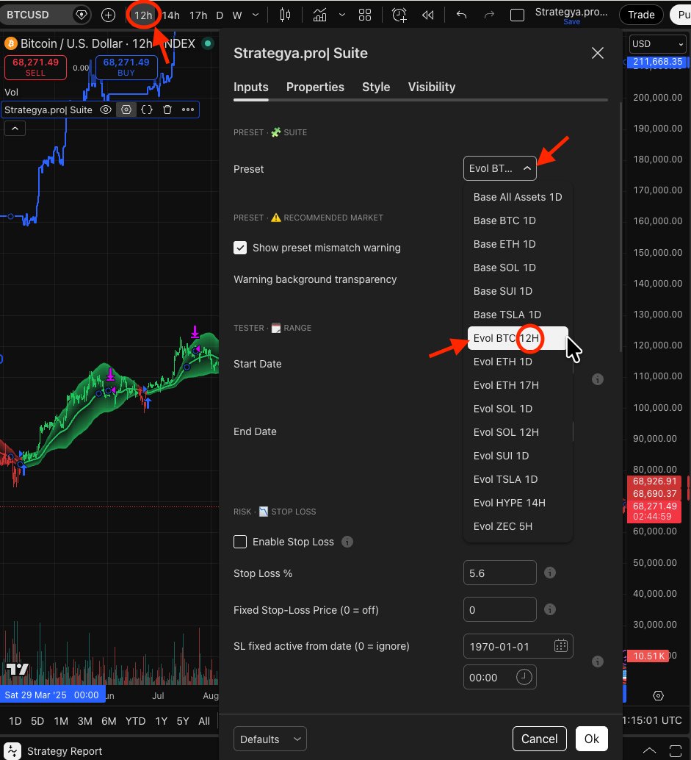Open the Defaults dropdown
The width and height of the screenshot is (691, 760).
click(269, 739)
